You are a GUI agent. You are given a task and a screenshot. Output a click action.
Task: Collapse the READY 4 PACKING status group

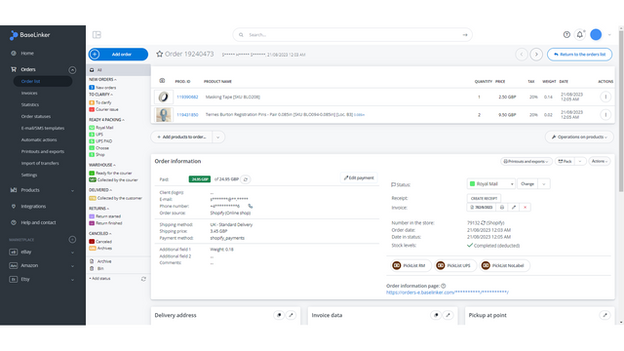click(106, 120)
